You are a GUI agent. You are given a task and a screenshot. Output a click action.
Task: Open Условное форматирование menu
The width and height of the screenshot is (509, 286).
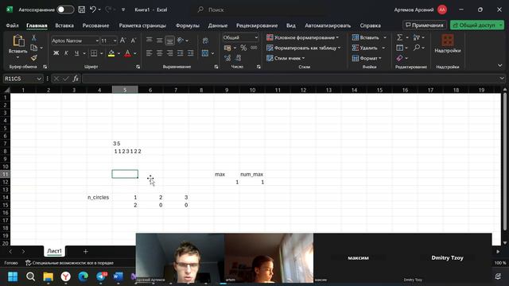302,37
